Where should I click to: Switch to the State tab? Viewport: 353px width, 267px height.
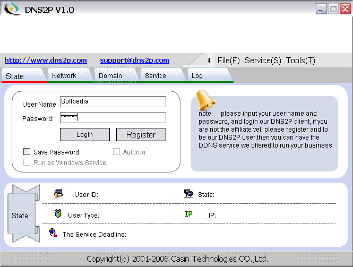coord(24,76)
